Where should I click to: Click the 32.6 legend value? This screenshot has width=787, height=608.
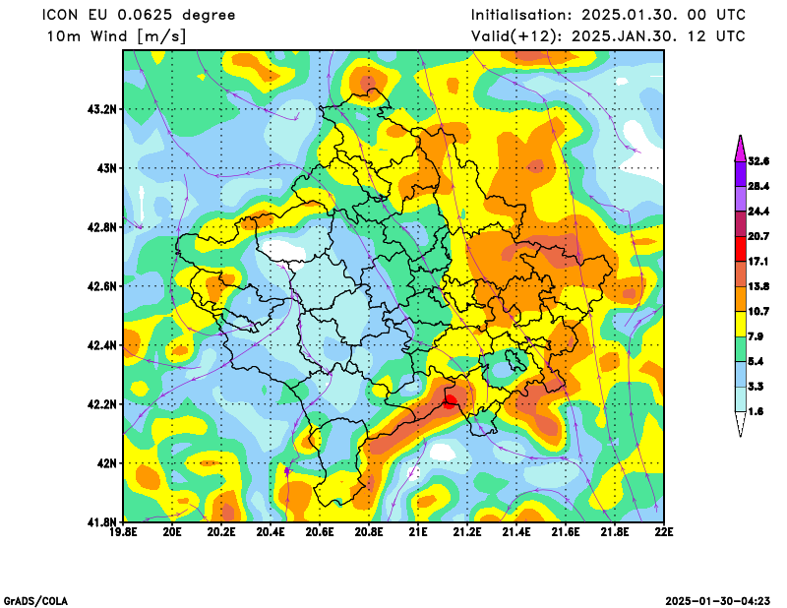pos(758,161)
